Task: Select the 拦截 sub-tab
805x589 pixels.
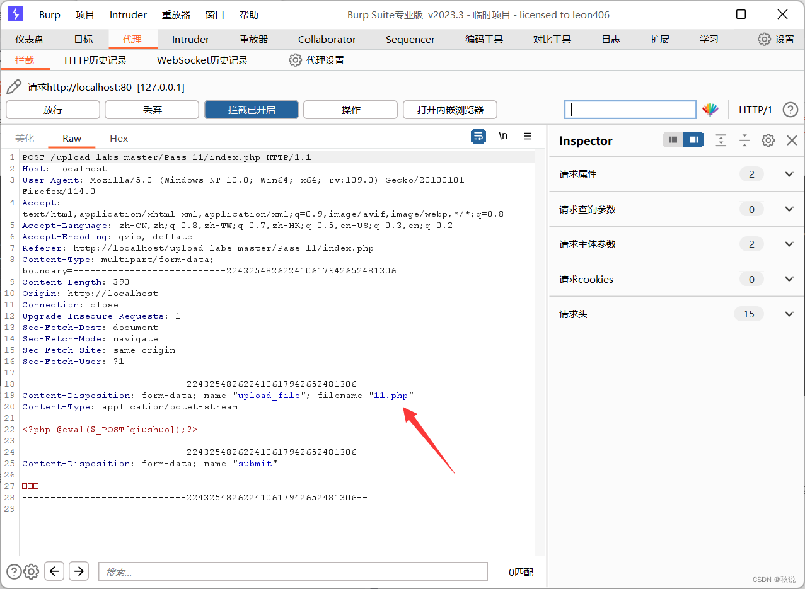Action: tap(25, 60)
